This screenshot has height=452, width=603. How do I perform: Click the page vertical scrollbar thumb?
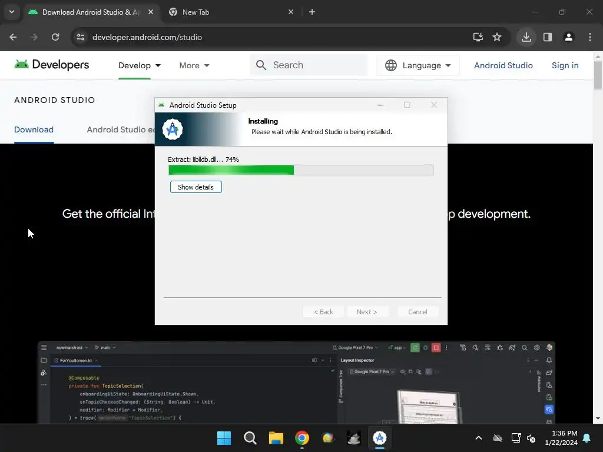coord(598,76)
